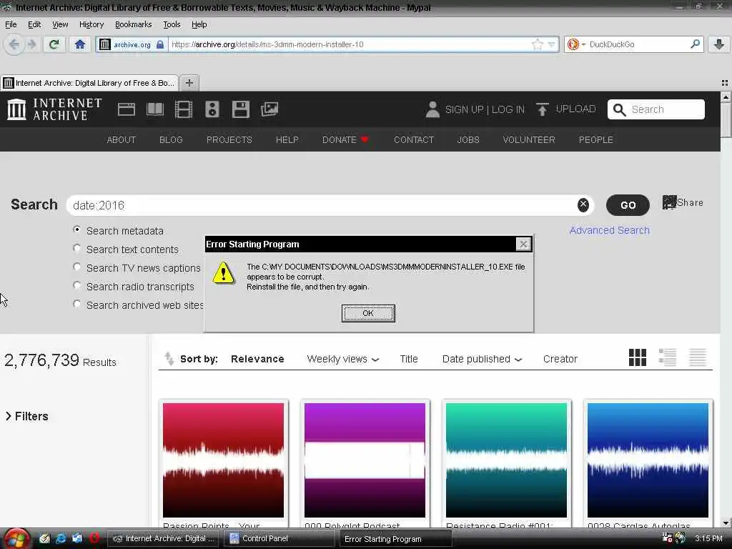Open the list all tabs button

point(725,83)
